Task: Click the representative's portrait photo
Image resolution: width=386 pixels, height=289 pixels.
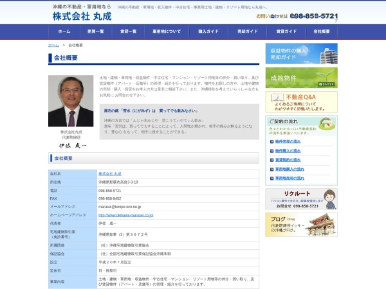Action: [71, 101]
